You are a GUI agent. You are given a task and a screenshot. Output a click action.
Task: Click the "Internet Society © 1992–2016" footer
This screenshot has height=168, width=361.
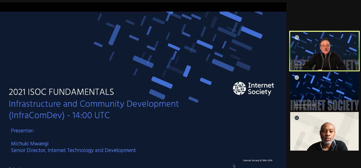[257, 160]
